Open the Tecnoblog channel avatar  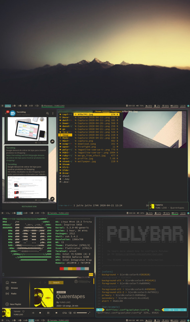click(13, 113)
